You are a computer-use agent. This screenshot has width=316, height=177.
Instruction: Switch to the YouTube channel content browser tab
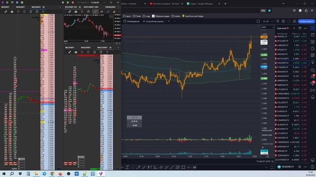[166, 3]
